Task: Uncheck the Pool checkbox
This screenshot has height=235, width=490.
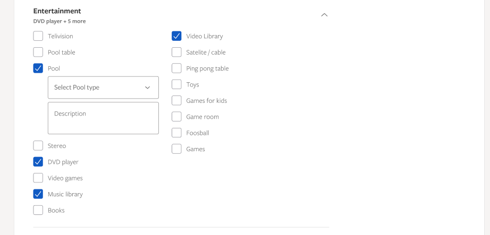Action: (38, 68)
